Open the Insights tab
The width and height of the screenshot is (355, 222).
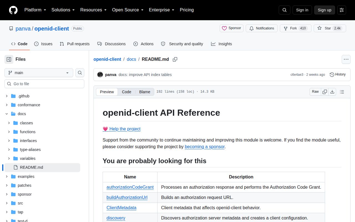tap(221, 44)
